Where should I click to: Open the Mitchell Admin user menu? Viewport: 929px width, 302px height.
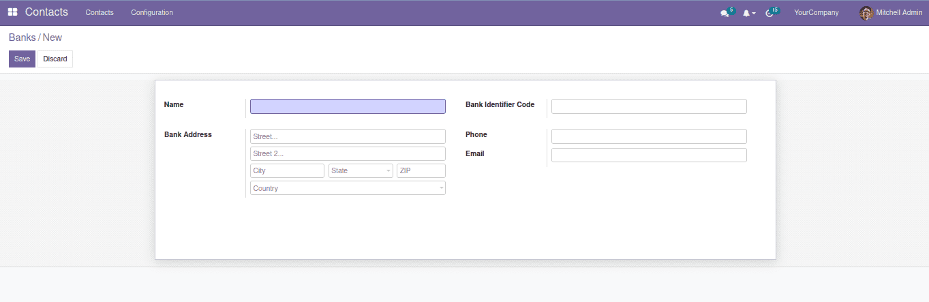898,13
